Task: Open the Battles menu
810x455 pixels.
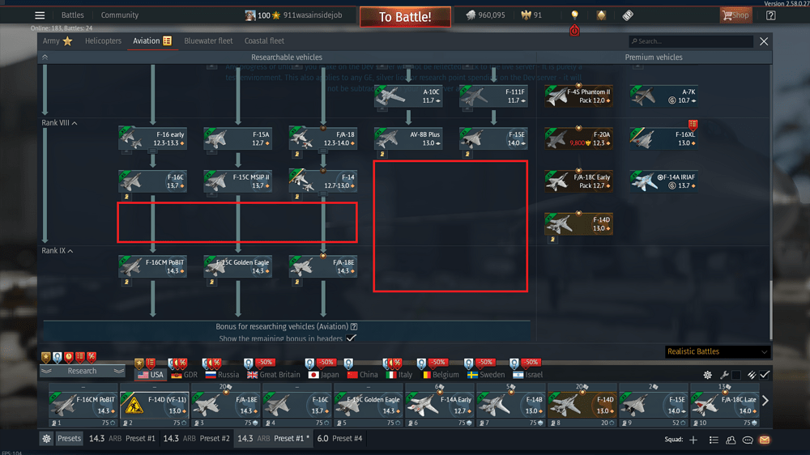Action: click(x=72, y=15)
